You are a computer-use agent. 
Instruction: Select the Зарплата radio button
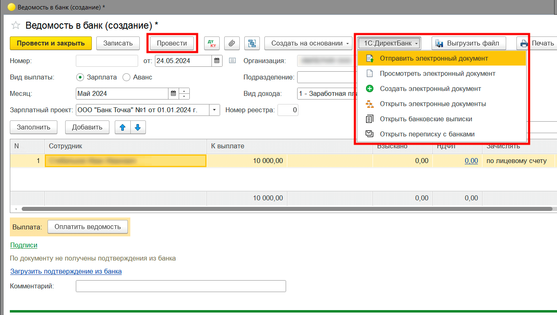click(80, 77)
